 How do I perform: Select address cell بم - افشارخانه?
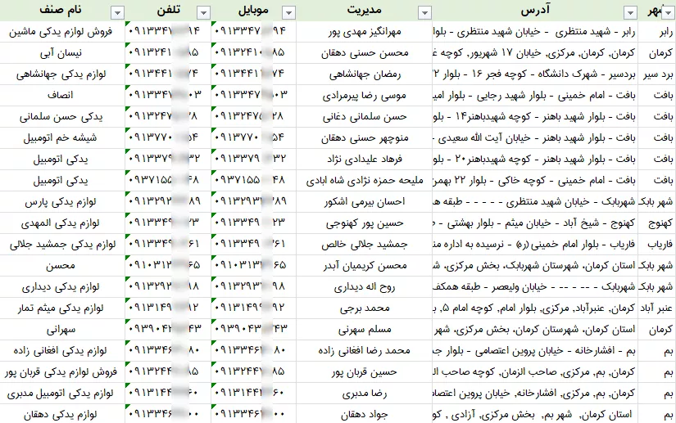click(x=535, y=351)
